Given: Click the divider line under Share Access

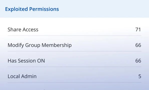Looking at the screenshot, I should tap(74, 36).
